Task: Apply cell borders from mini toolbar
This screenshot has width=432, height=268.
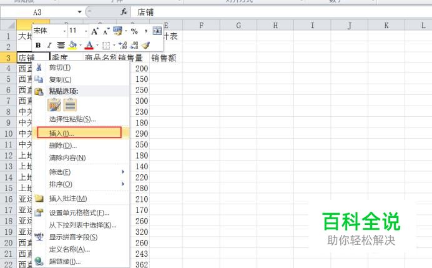Action: click(x=106, y=45)
